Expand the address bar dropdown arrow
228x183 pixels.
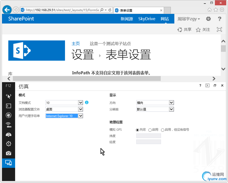click(106, 10)
